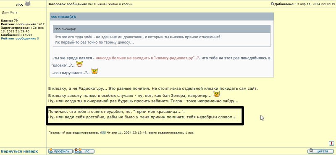The height and width of the screenshot is (155, 336).
Task: Open rl55 username at post header
Action: (x=19, y=5)
